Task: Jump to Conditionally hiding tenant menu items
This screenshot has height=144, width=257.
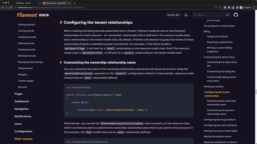Action: [221, 79]
